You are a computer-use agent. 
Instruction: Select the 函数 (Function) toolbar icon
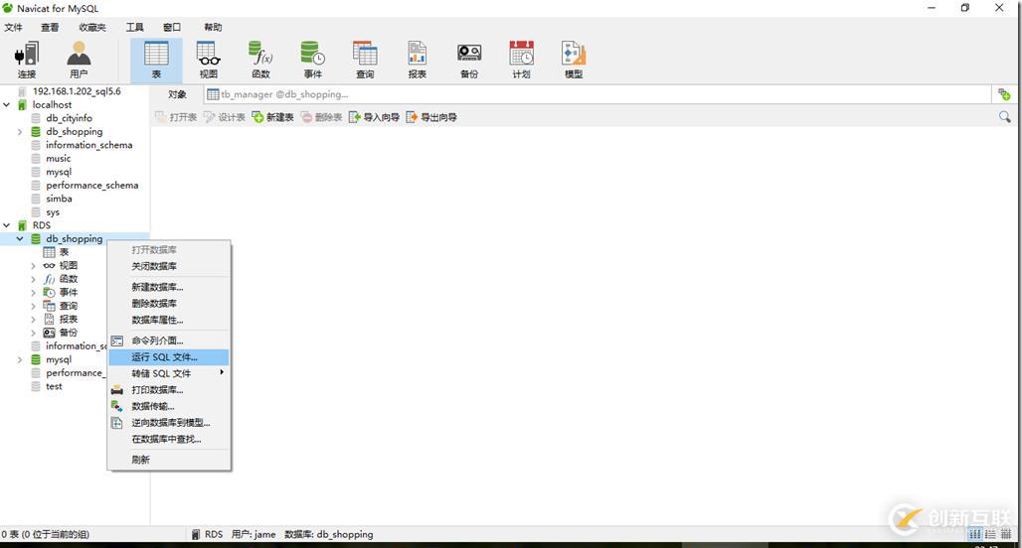coord(260,60)
